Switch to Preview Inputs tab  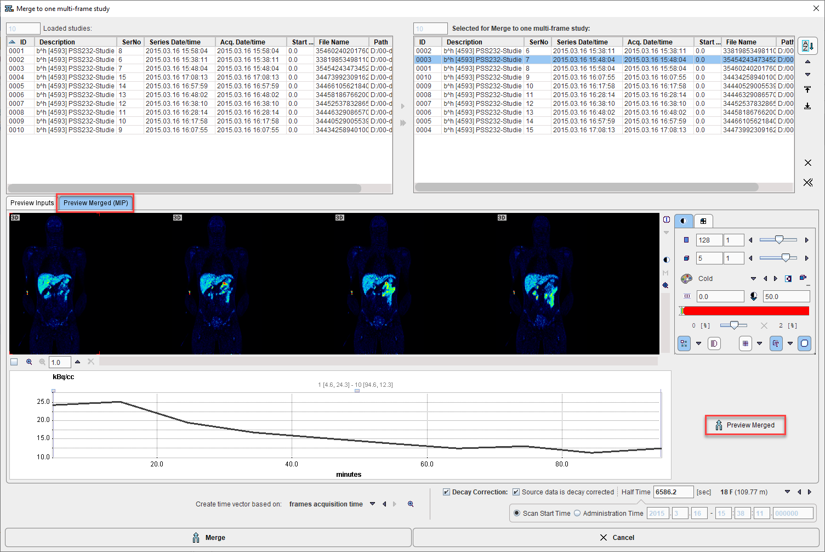pyautogui.click(x=32, y=202)
